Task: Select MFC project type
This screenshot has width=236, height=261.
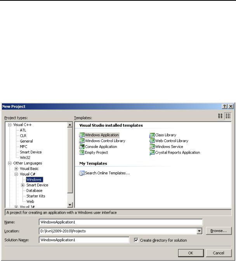Action: [x=24, y=147]
